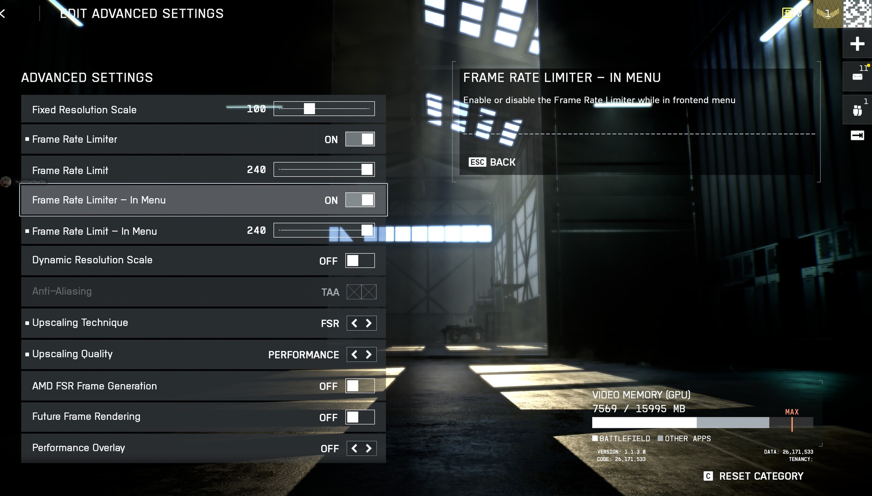
Task: Click the '7569 / 15995 MB' memory readout
Action: pos(639,409)
